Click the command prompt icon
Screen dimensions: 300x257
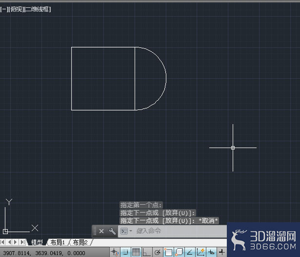[x=124, y=231]
